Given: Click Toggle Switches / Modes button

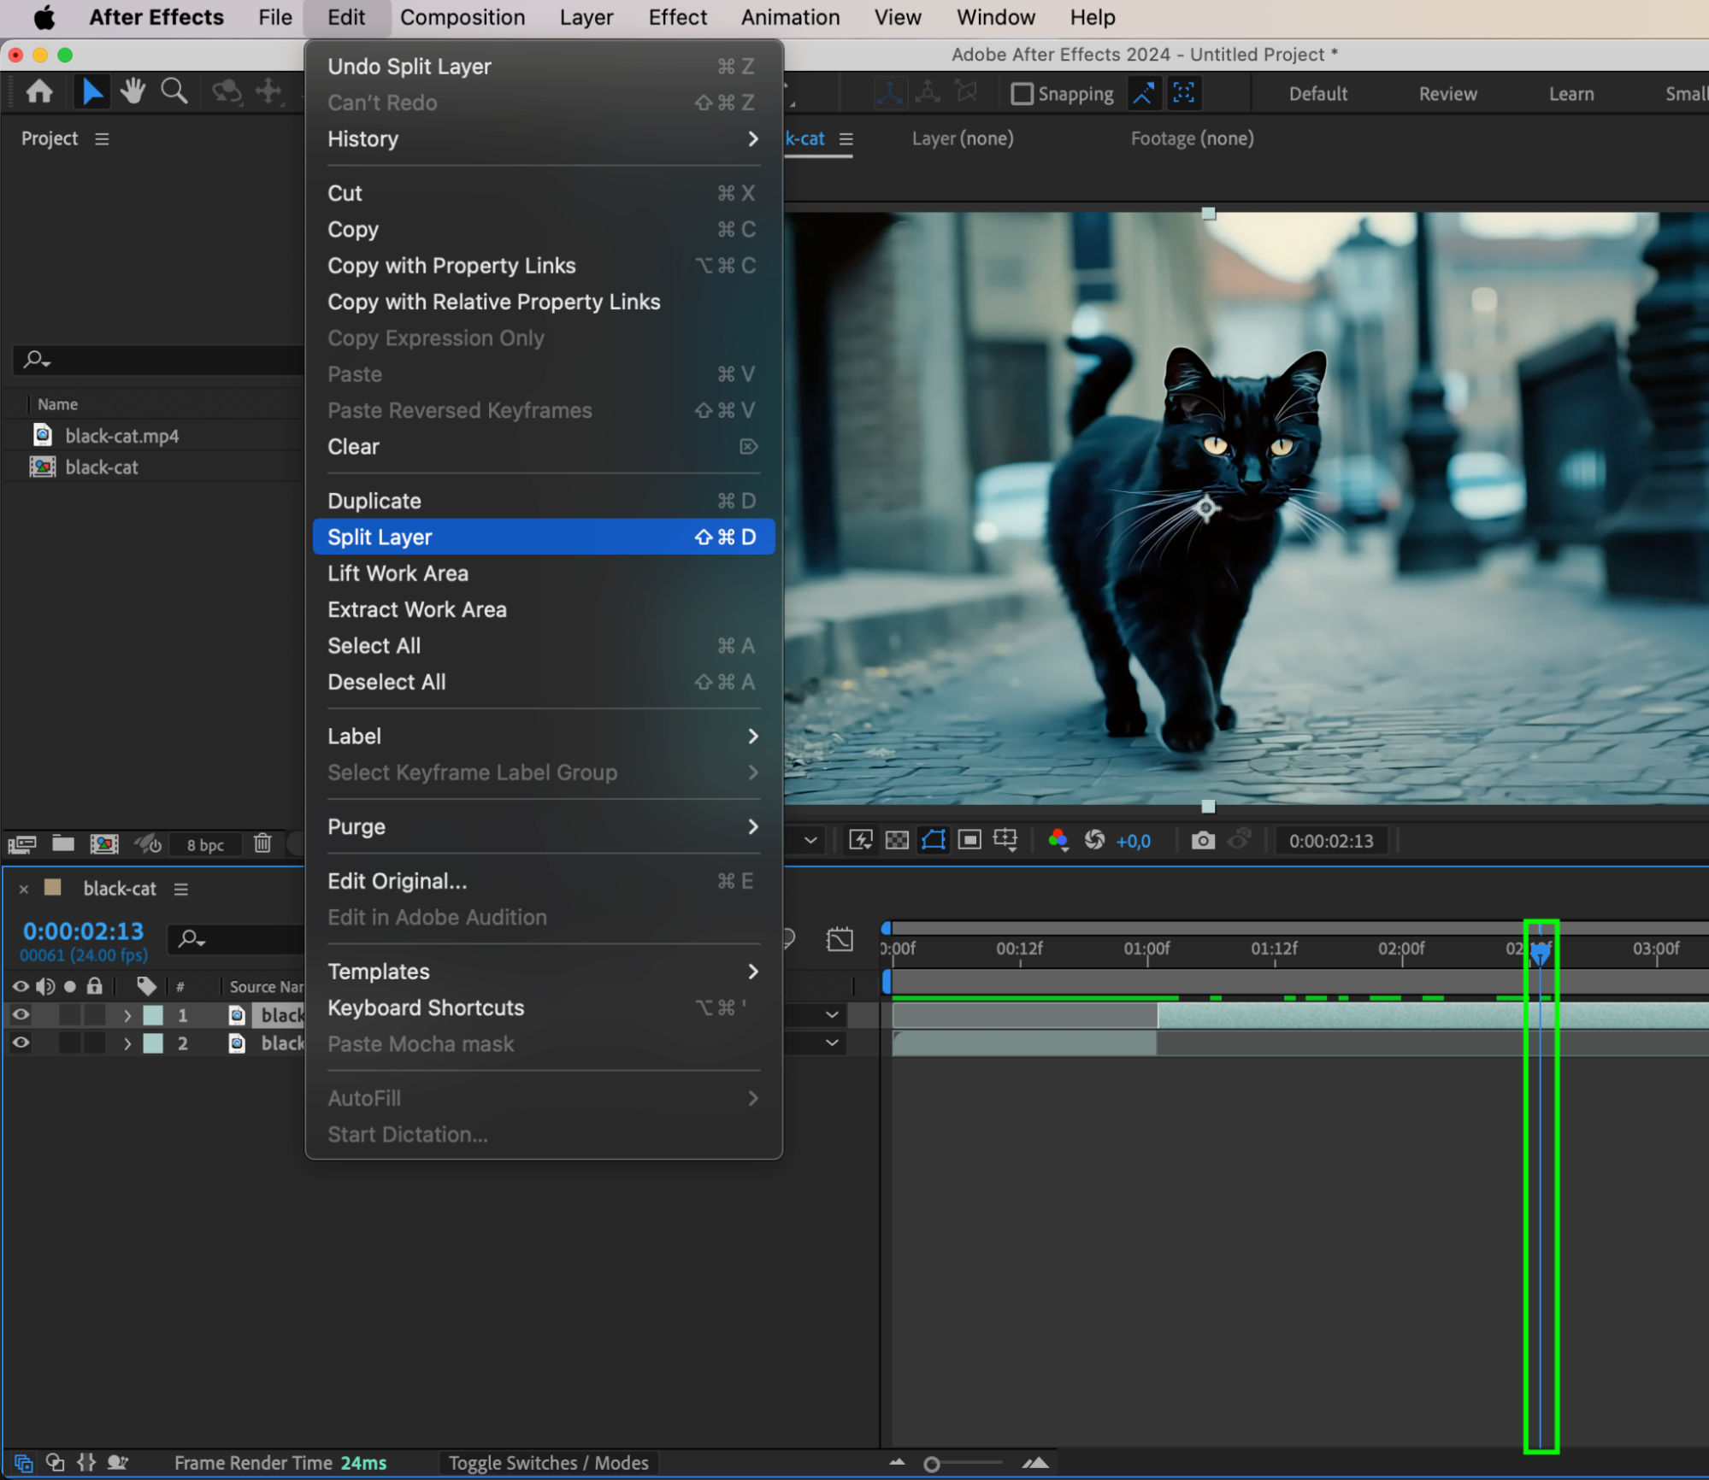Looking at the screenshot, I should click(548, 1463).
